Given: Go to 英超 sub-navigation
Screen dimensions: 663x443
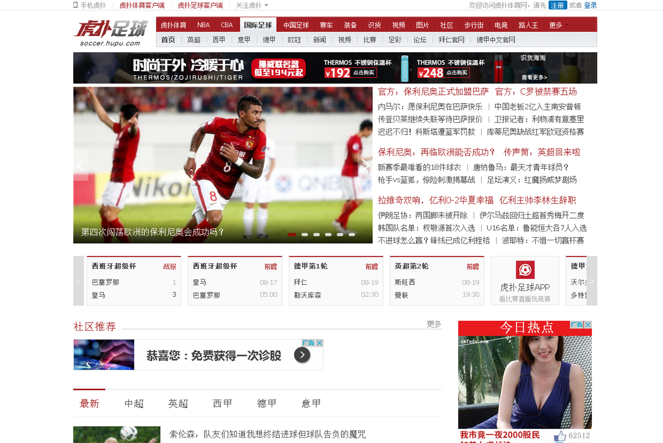Looking at the screenshot, I should (x=194, y=40).
